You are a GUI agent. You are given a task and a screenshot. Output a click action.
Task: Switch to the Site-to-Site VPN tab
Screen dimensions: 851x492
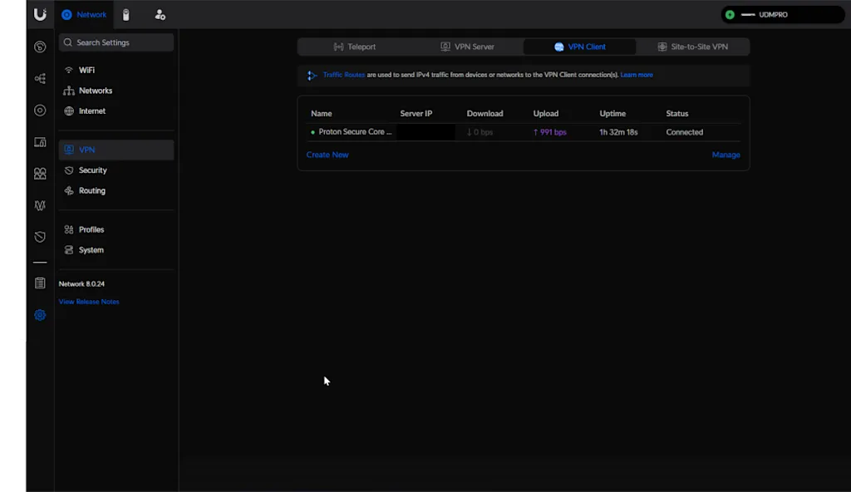click(693, 47)
